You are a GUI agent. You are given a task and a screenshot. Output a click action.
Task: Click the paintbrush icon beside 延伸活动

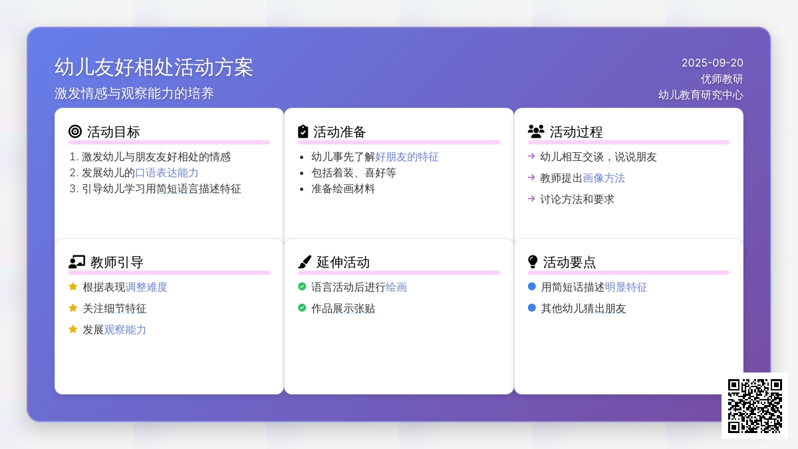pos(305,262)
